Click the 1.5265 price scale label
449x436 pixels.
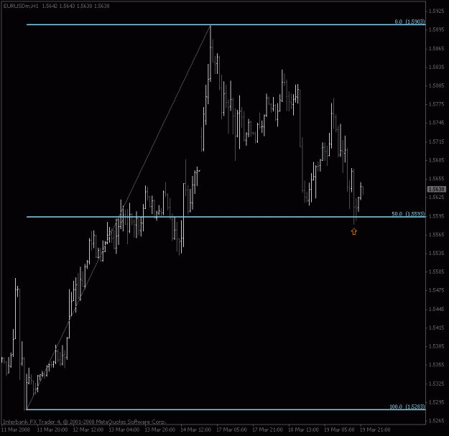pyautogui.click(x=437, y=421)
